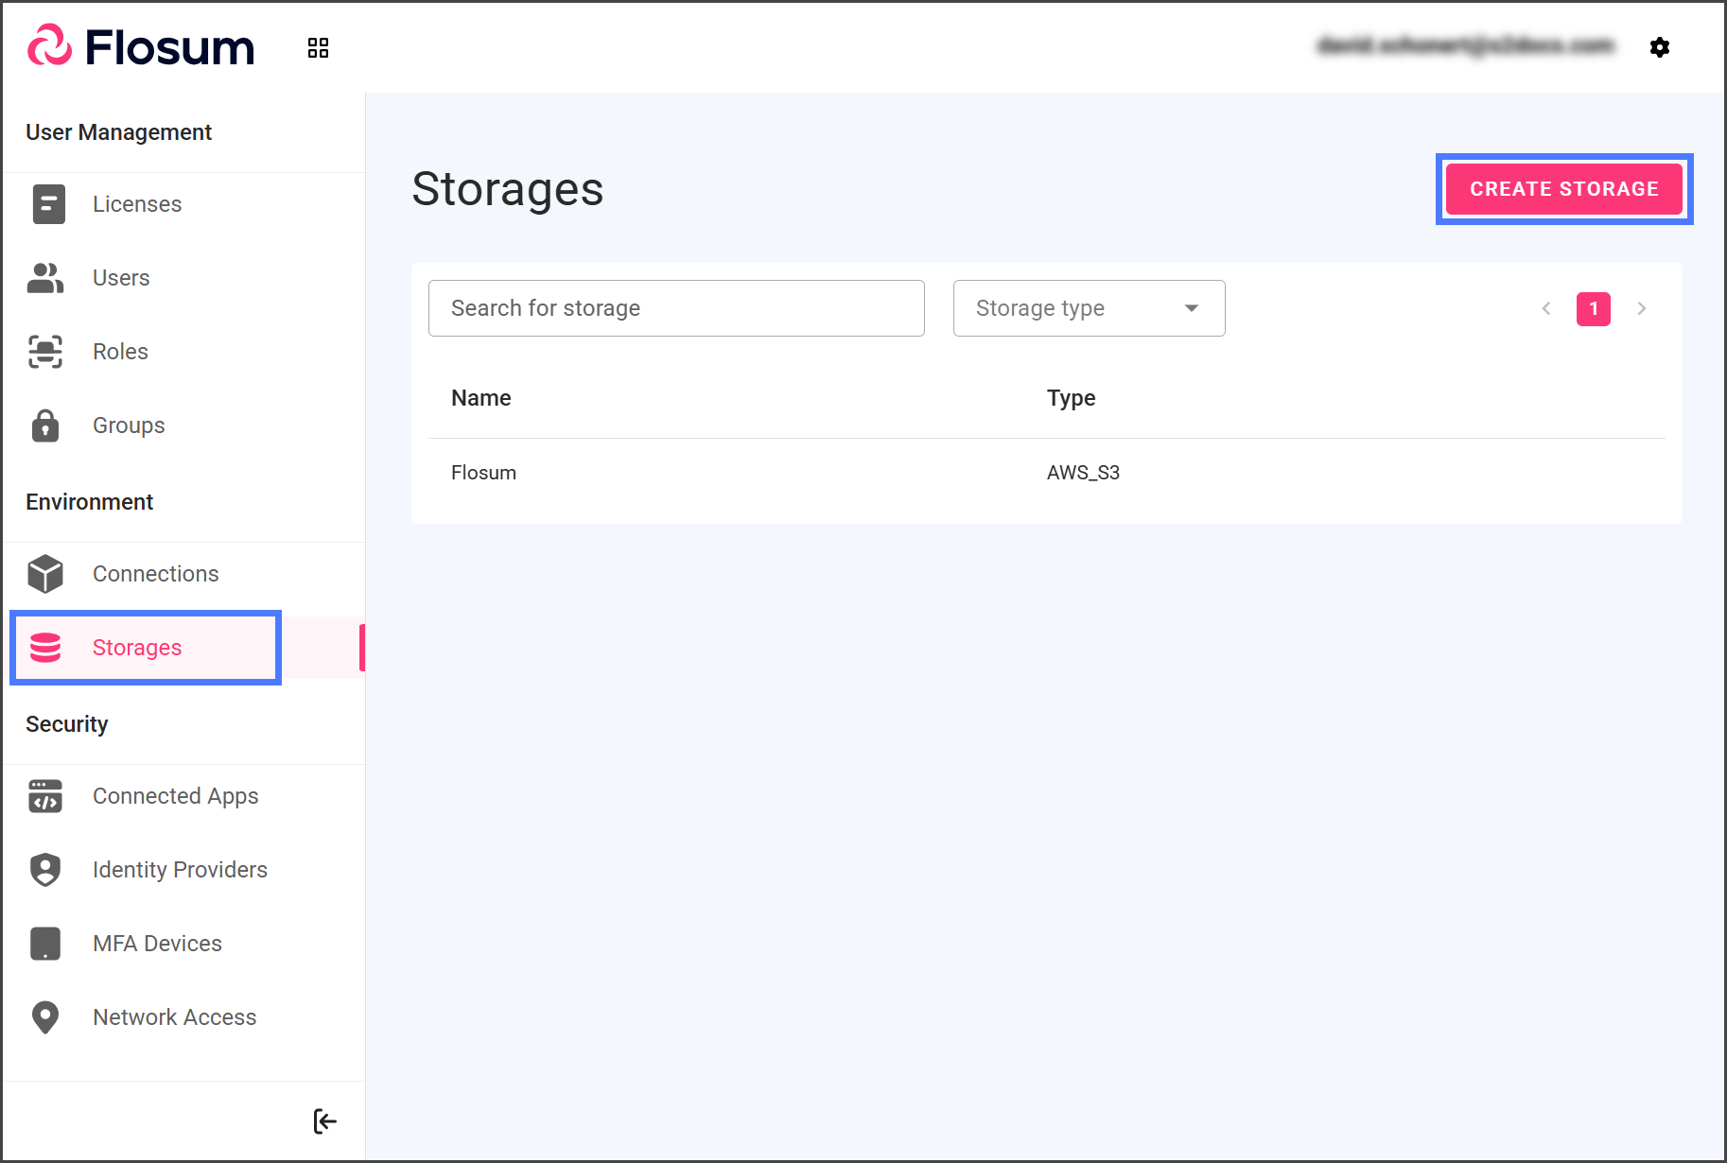The image size is (1727, 1163).
Task: Select the Roles badge icon
Action: [45, 352]
